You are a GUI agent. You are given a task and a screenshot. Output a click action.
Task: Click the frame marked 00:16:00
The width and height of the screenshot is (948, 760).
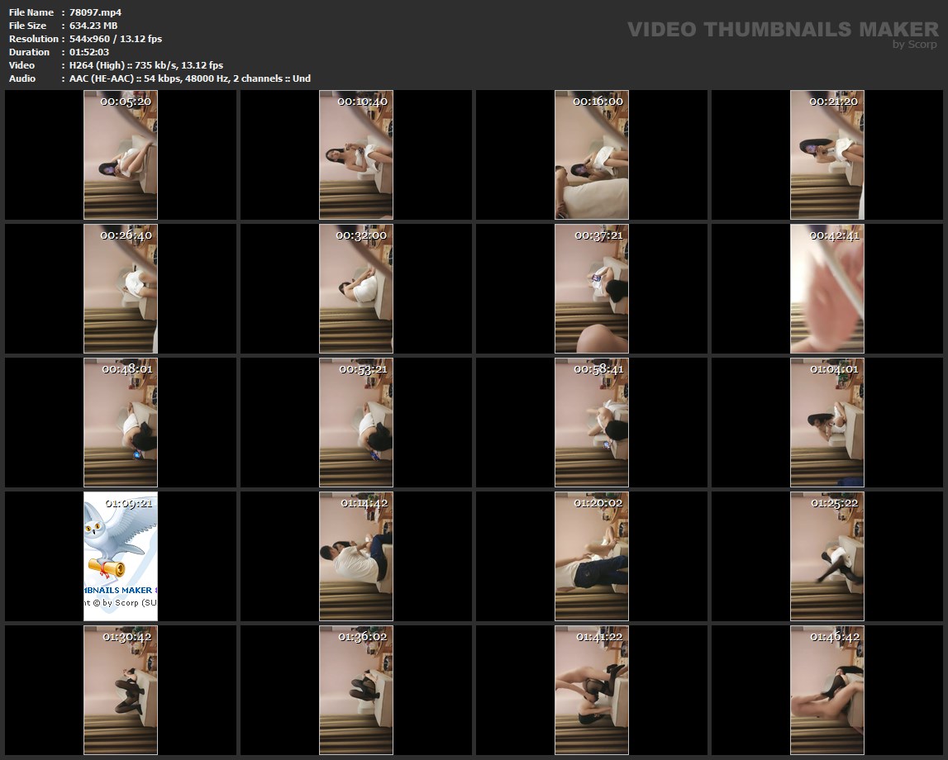point(592,154)
